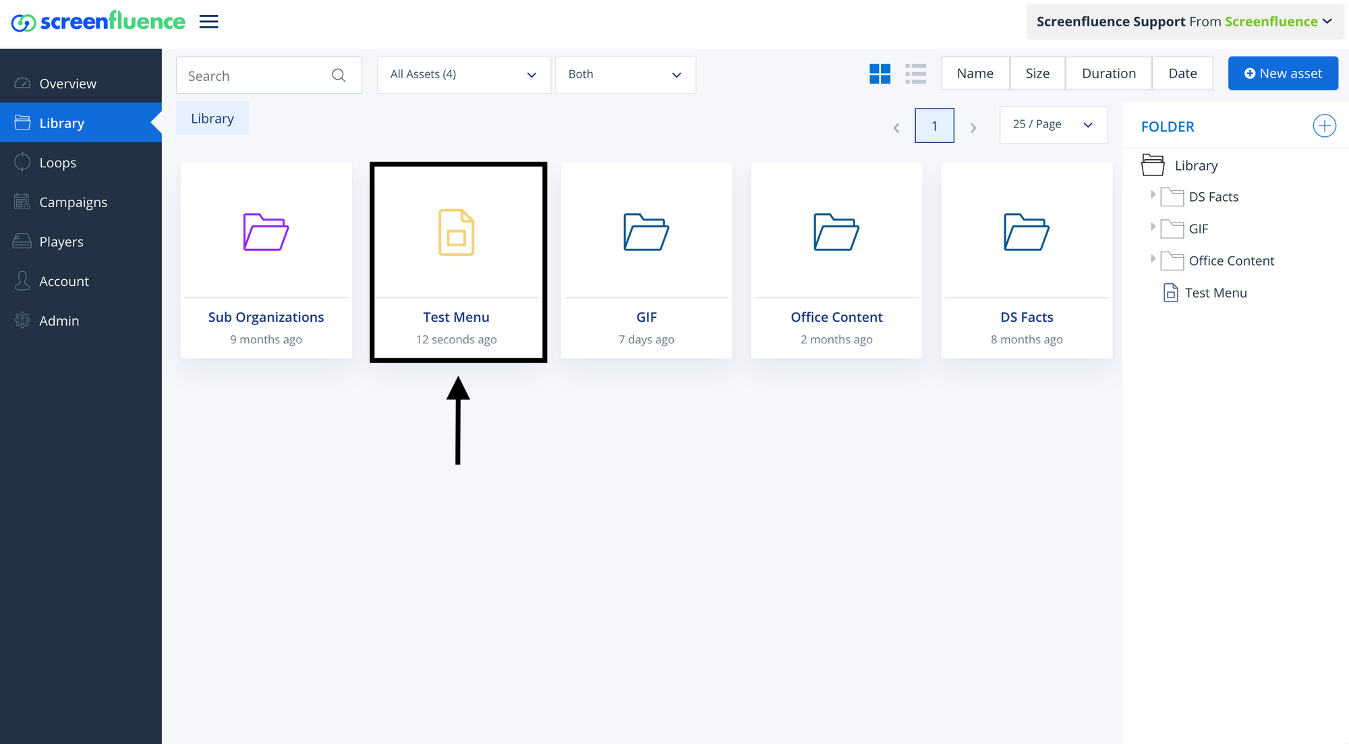Click the search magnifier icon
1349x744 pixels.
click(x=339, y=76)
